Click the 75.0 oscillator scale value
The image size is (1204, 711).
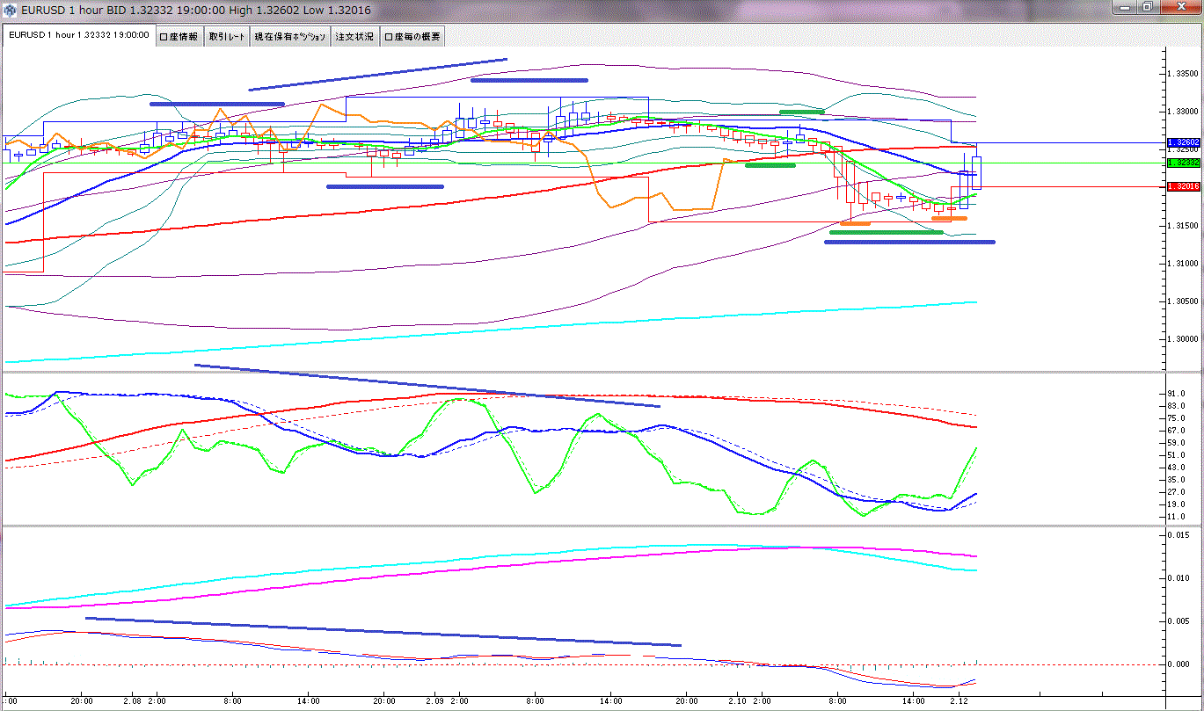click(x=1178, y=417)
